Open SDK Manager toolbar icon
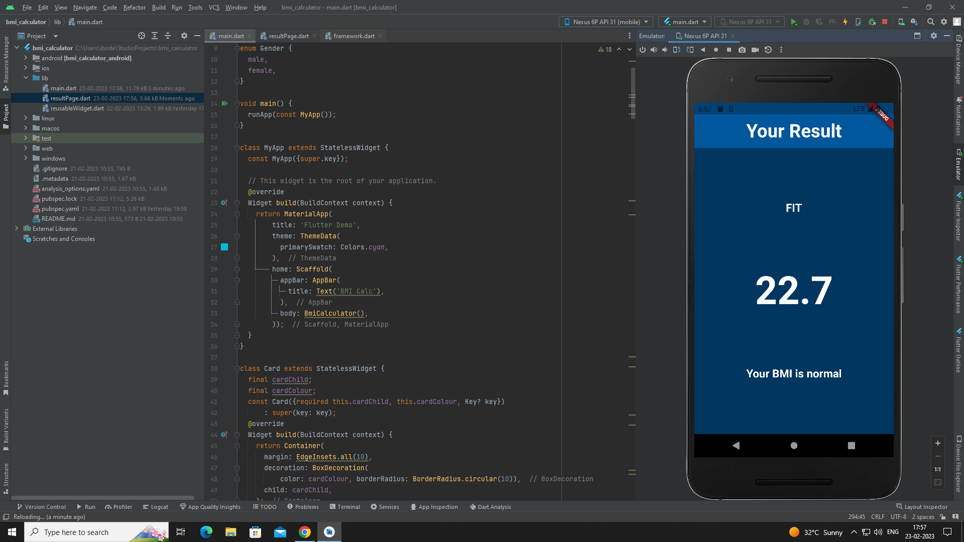Viewport: 964px width, 542px height. click(914, 22)
